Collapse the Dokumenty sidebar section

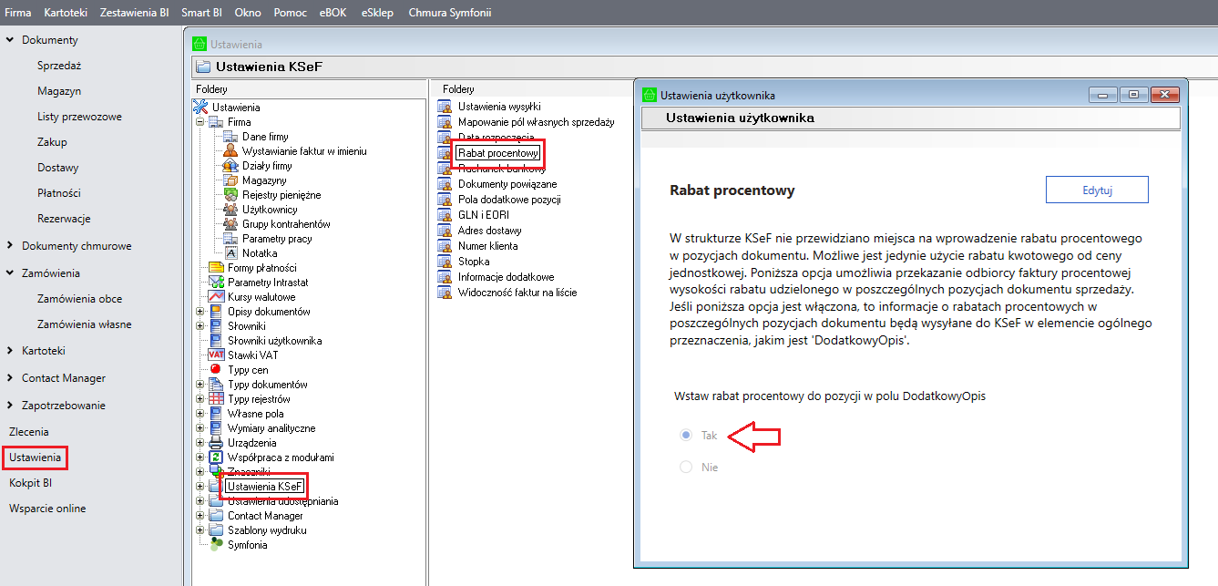tap(10, 40)
